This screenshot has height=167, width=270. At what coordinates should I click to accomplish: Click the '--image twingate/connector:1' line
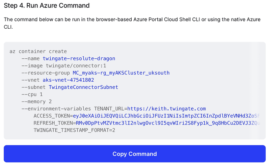click(x=64, y=66)
